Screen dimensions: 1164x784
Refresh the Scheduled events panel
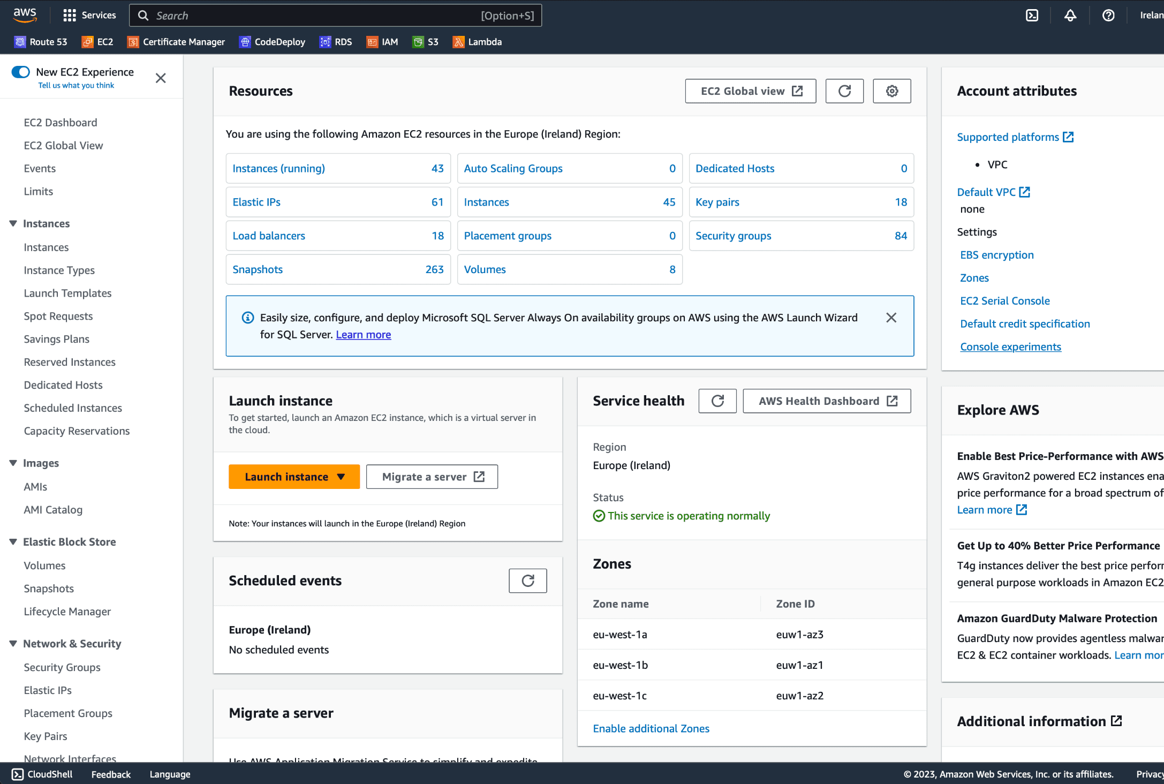point(527,581)
